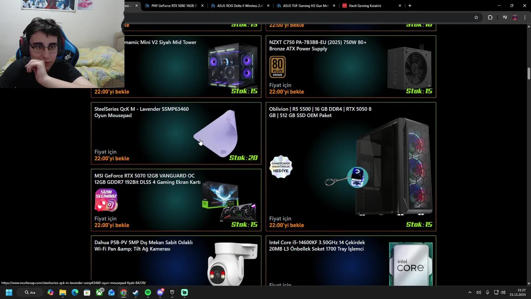Close the ASUS TUF Gaming H3 tab
The width and height of the screenshot is (531, 299).
point(334,6)
